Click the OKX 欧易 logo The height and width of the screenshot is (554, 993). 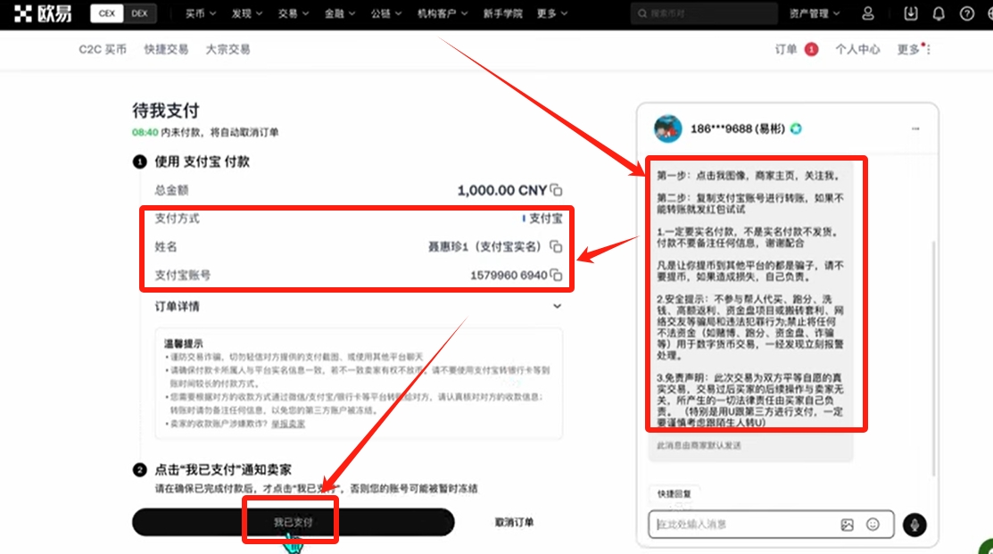click(43, 13)
